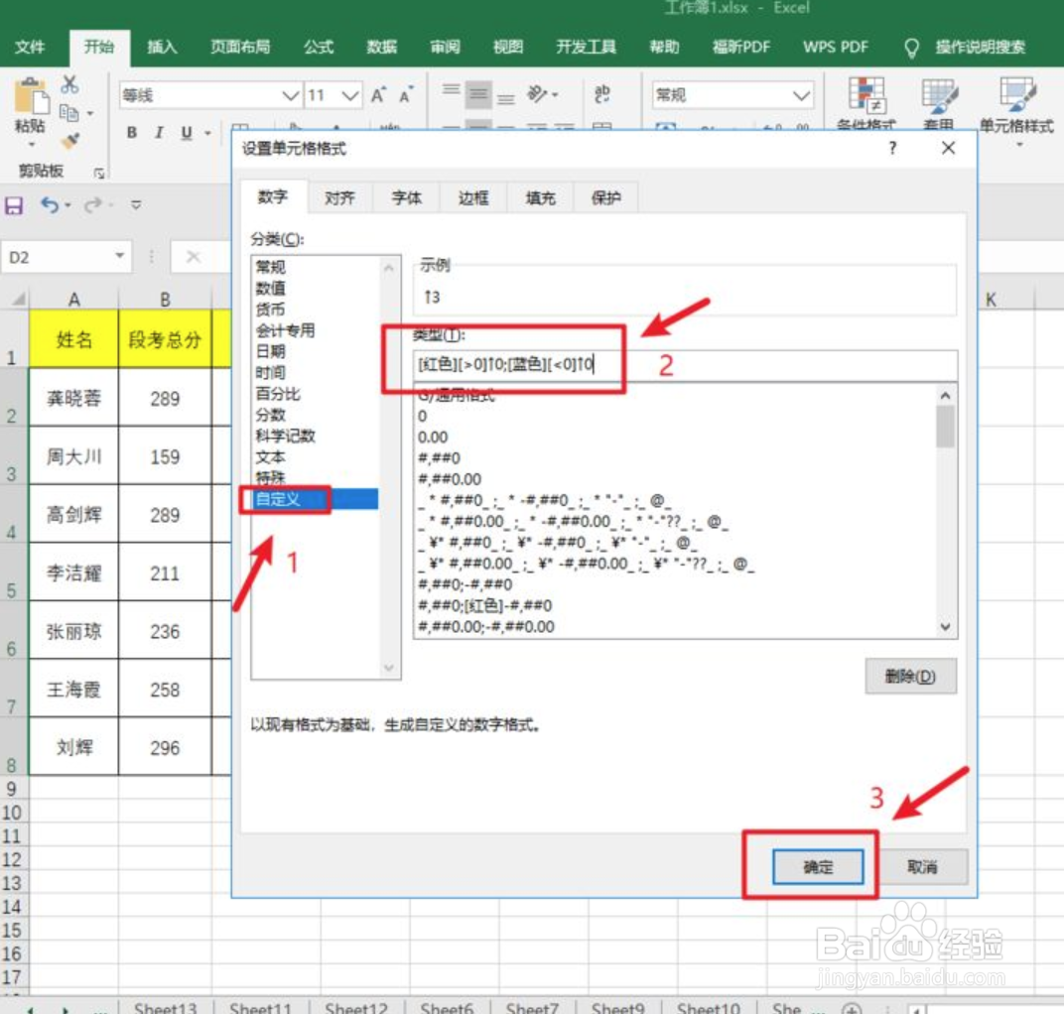1064x1014 pixels.
Task: Close the 设置单元格格式 dialog
Action: (948, 148)
